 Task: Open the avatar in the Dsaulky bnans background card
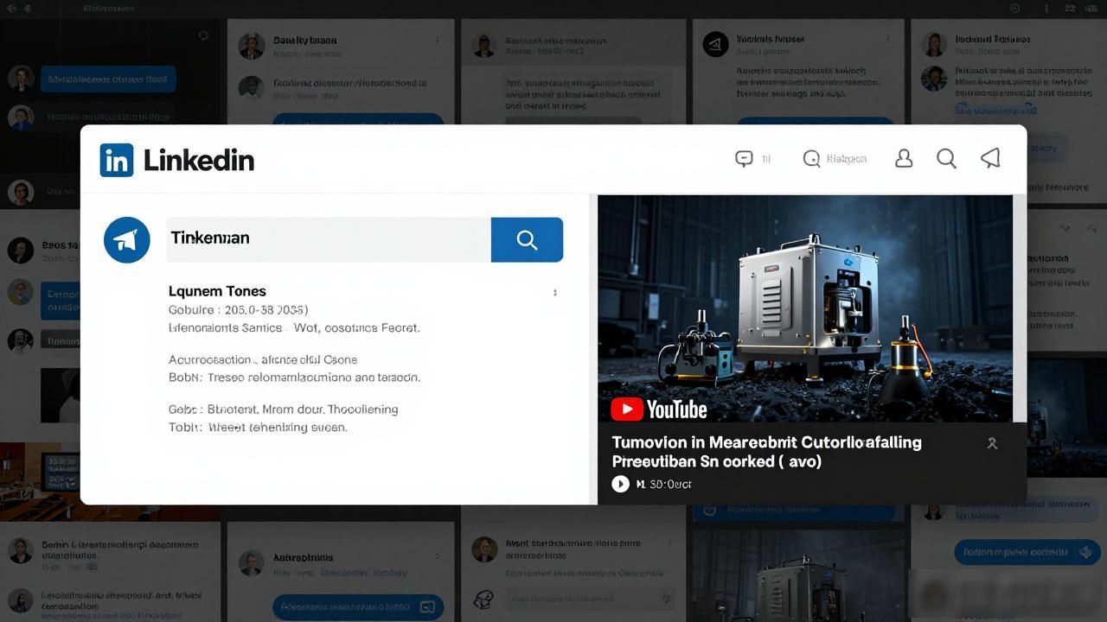pyautogui.click(x=251, y=47)
